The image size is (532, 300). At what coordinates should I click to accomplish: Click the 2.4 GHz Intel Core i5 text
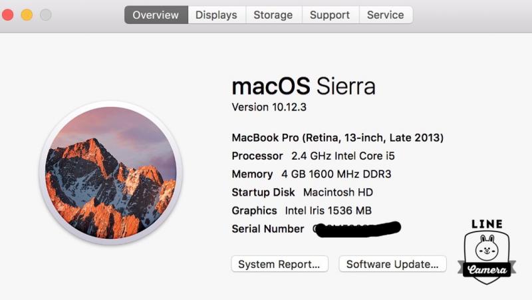pyautogui.click(x=343, y=156)
